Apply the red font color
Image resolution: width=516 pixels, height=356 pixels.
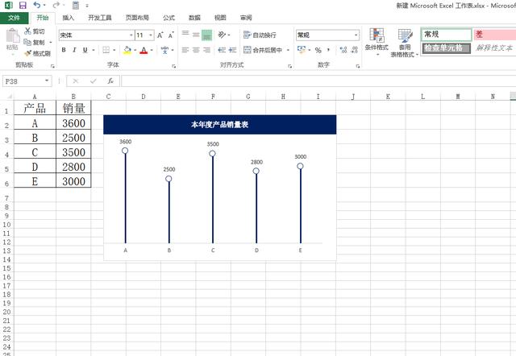click(x=144, y=50)
